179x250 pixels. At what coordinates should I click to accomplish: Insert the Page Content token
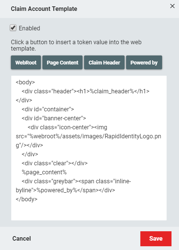(62, 63)
